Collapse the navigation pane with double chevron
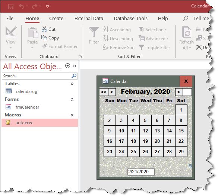Screen dimensions: 218x196 coord(75,66)
